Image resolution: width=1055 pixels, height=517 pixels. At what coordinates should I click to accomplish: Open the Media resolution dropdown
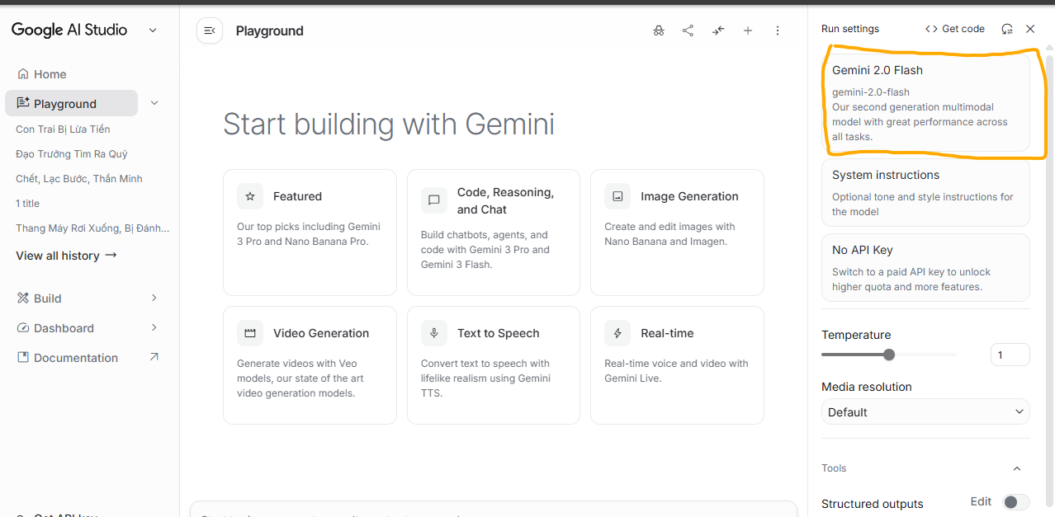pyautogui.click(x=925, y=411)
